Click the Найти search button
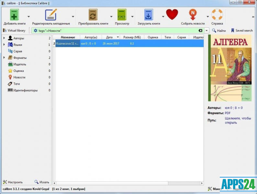Image resolution: width=257 pixels, height=194 pixels. [219, 31]
